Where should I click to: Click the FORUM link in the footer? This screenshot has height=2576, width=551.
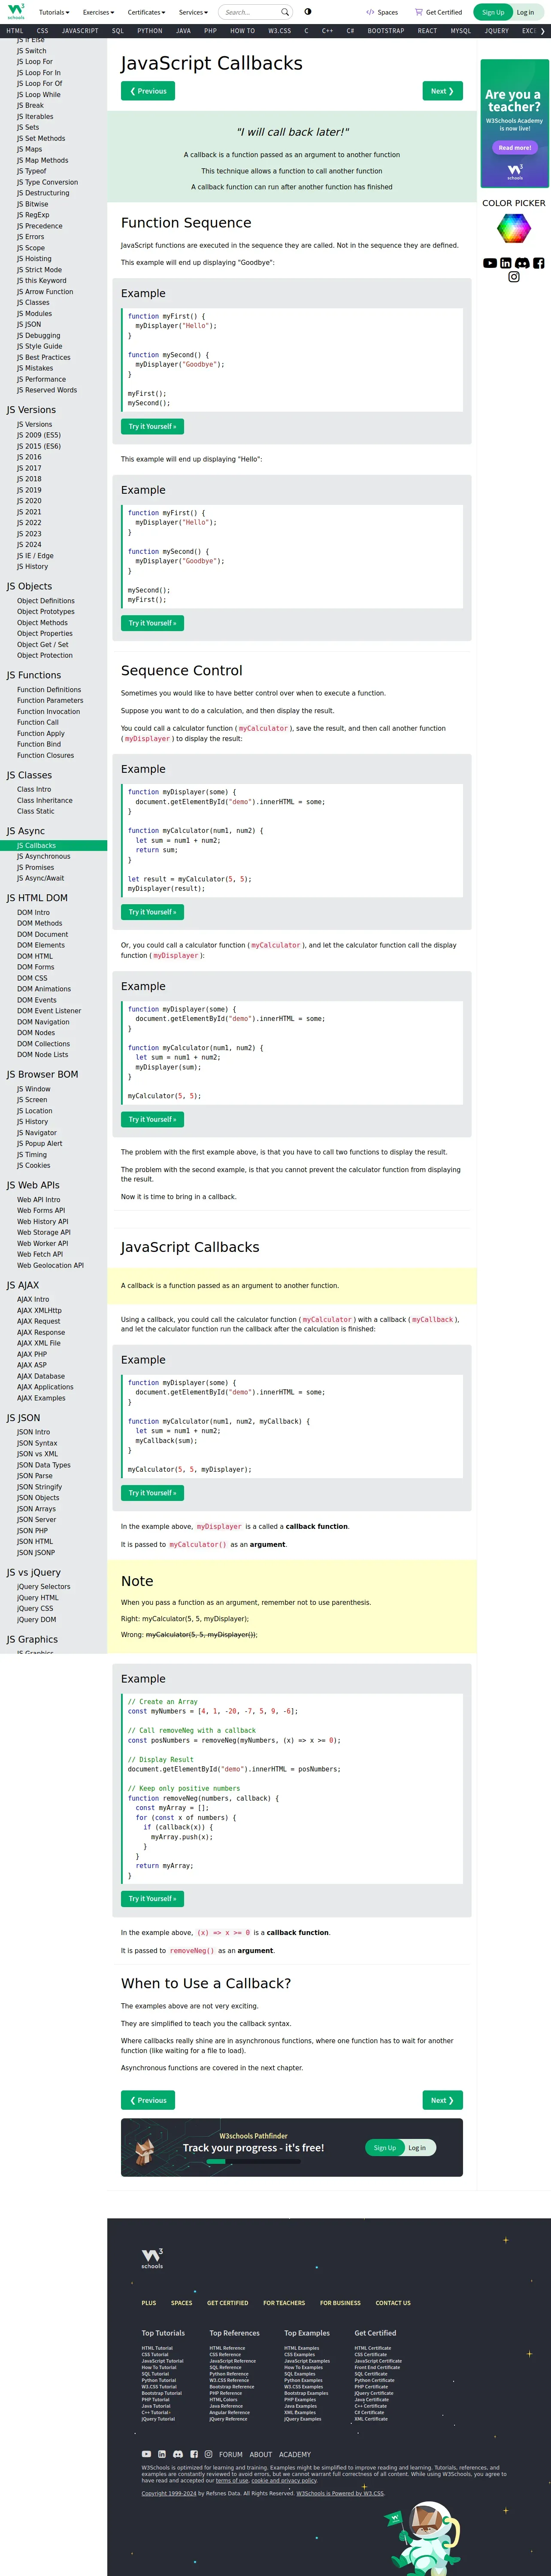(231, 2454)
